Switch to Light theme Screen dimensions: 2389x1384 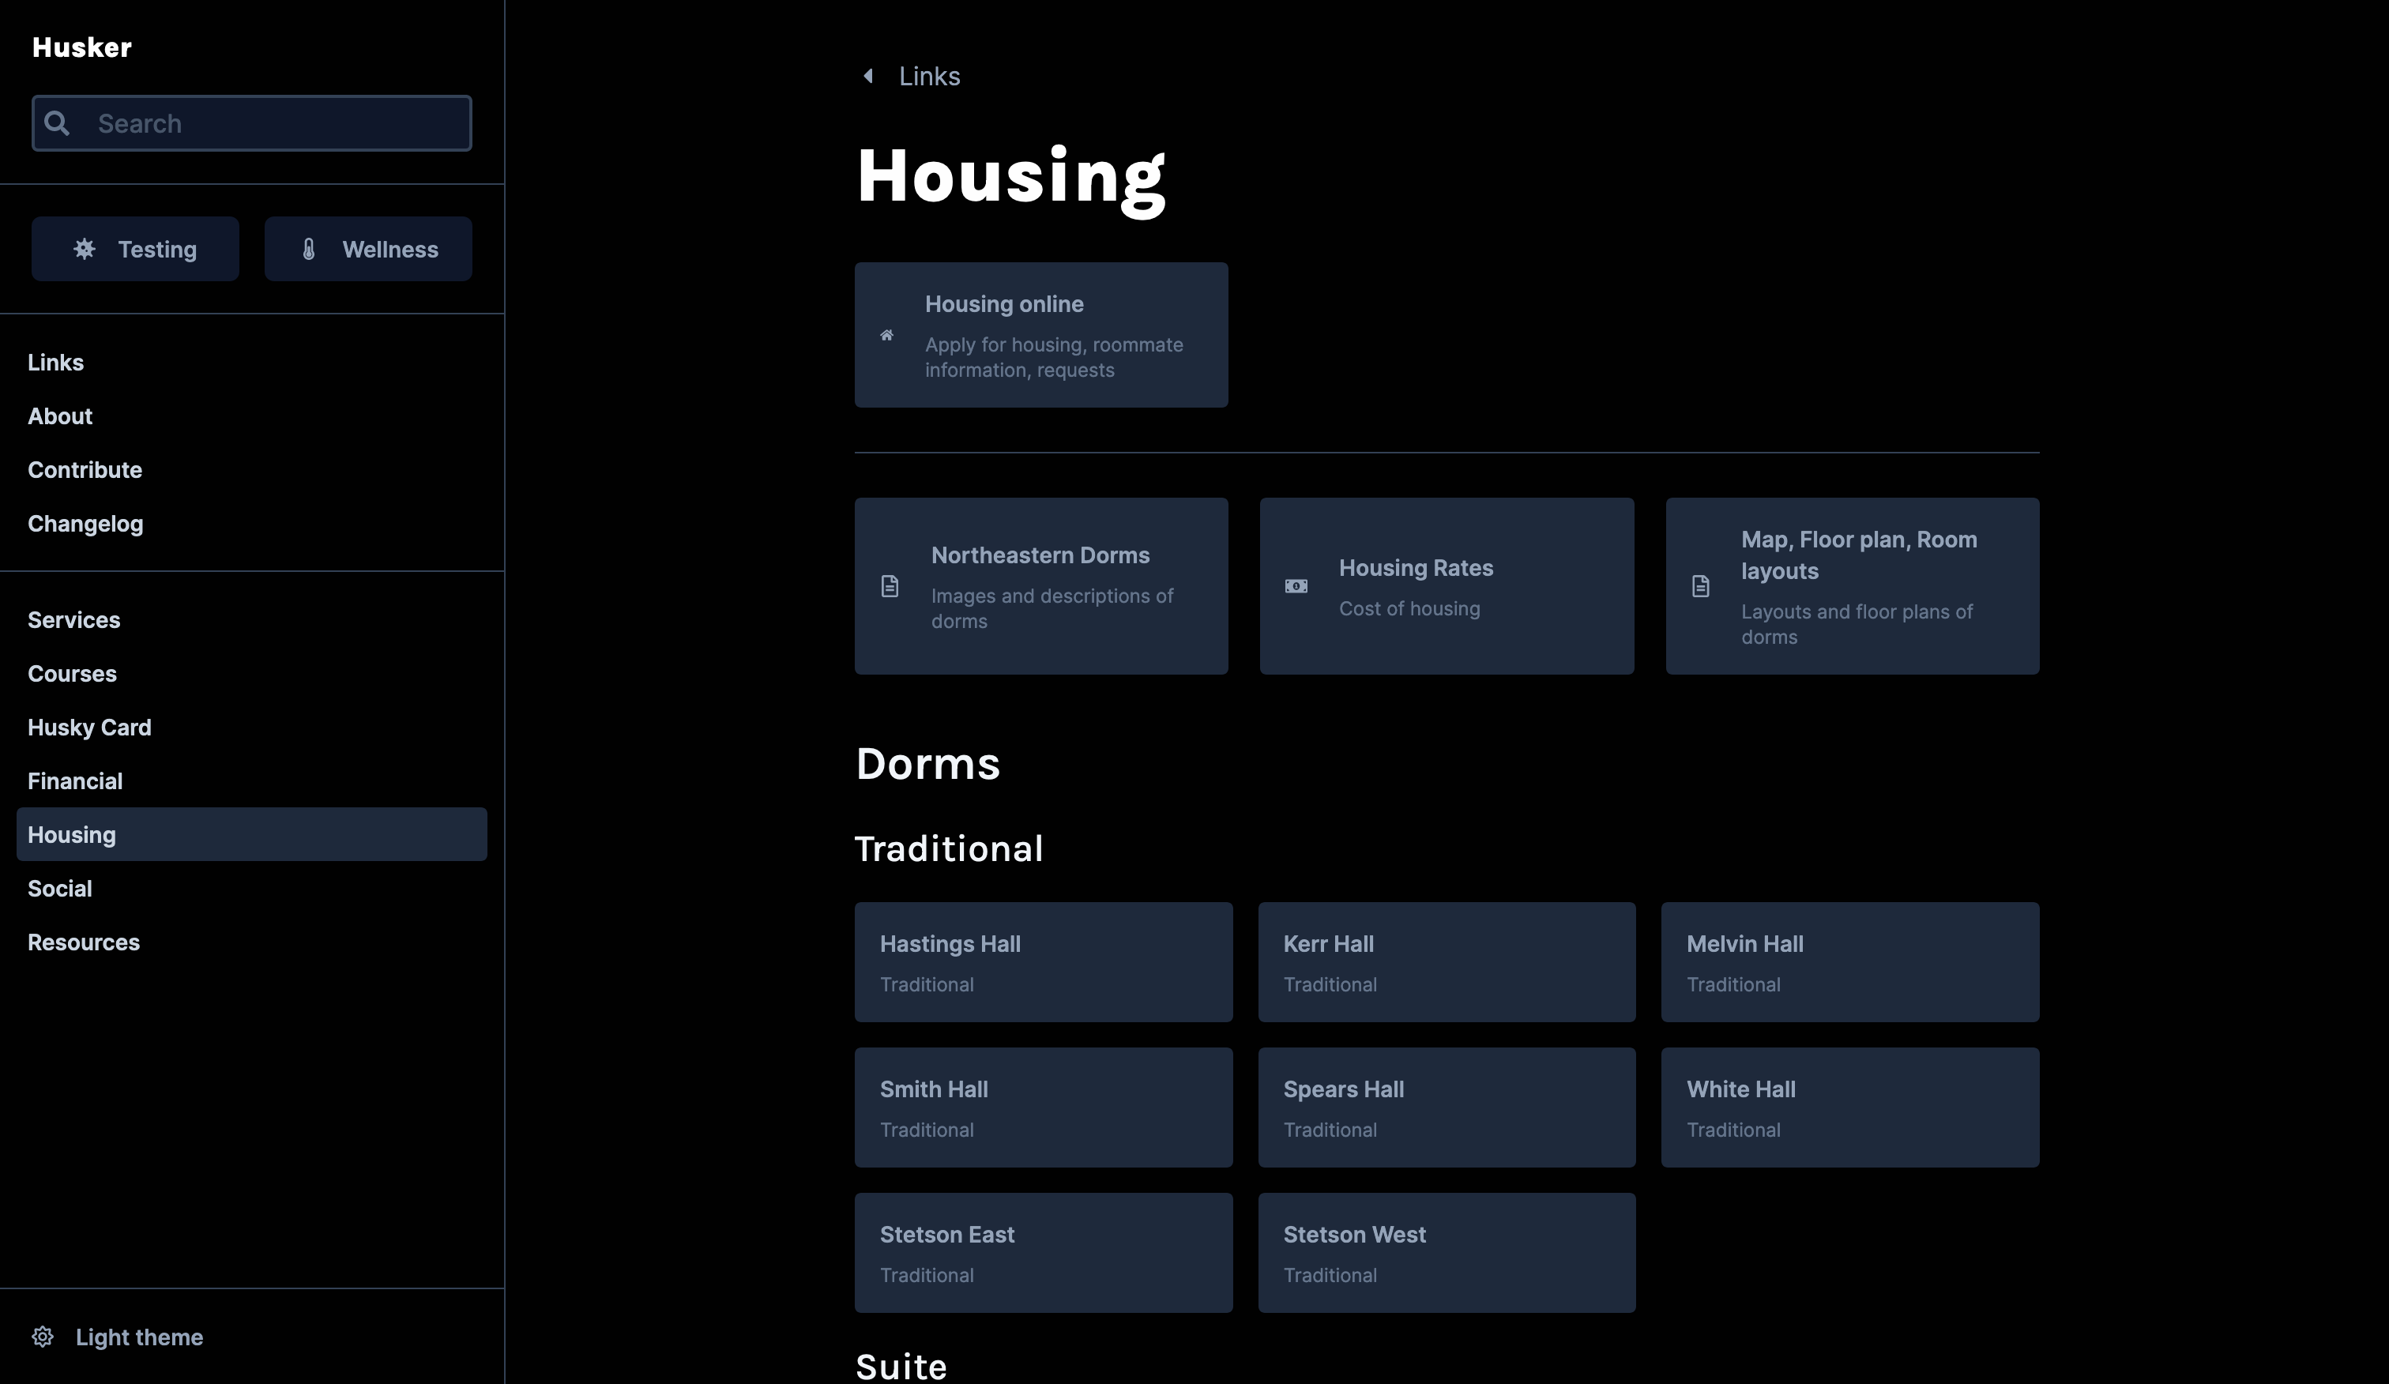[x=139, y=1337]
